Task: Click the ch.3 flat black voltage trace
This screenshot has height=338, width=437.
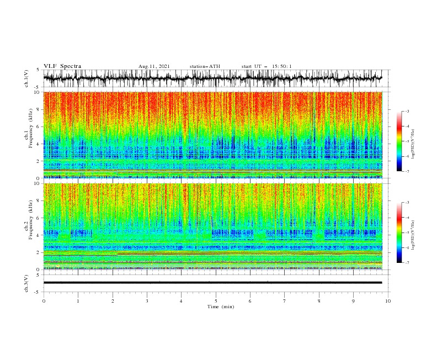Action: click(212, 283)
